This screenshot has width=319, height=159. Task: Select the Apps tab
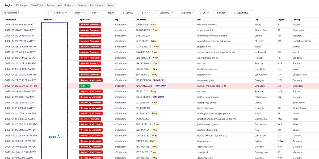[x=110, y=5]
